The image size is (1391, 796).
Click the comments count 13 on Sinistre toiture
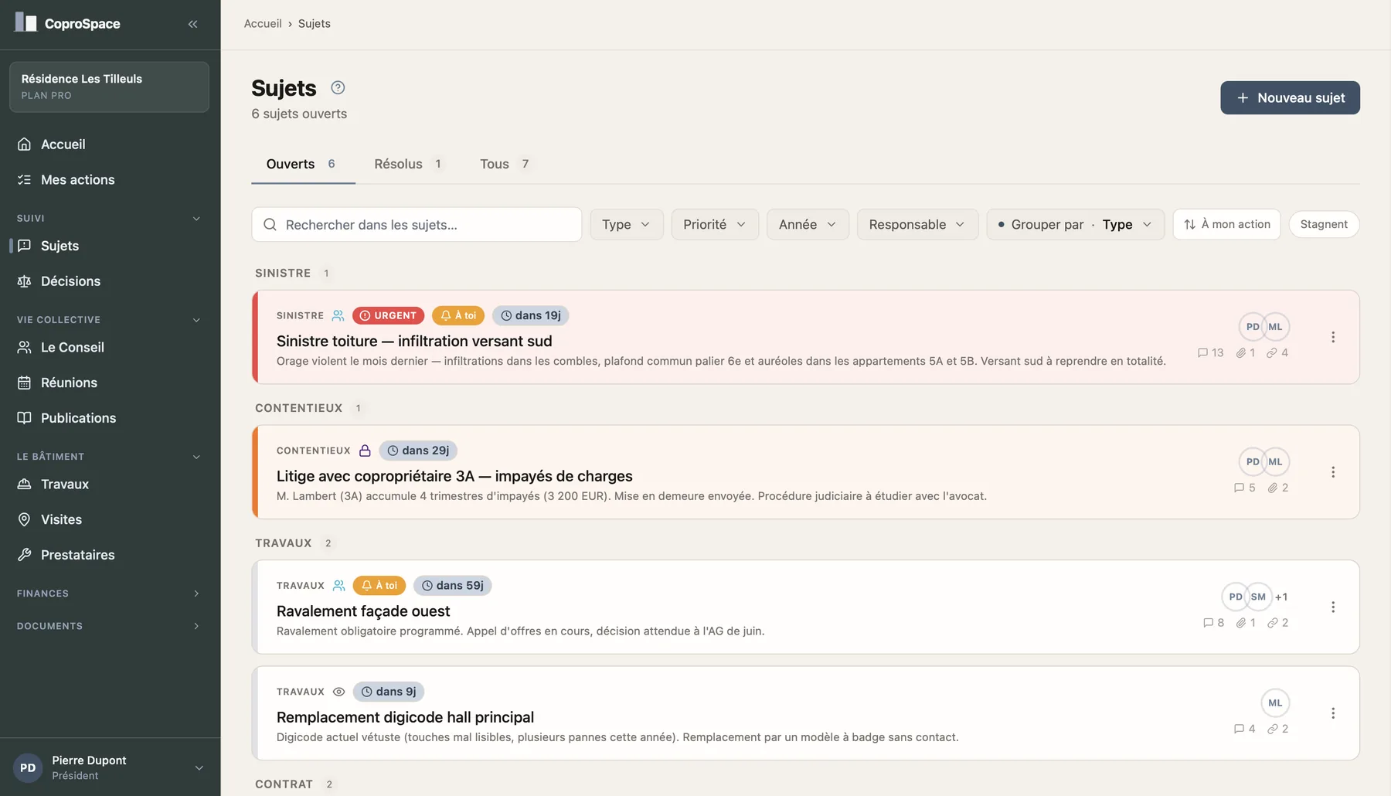1210,352
